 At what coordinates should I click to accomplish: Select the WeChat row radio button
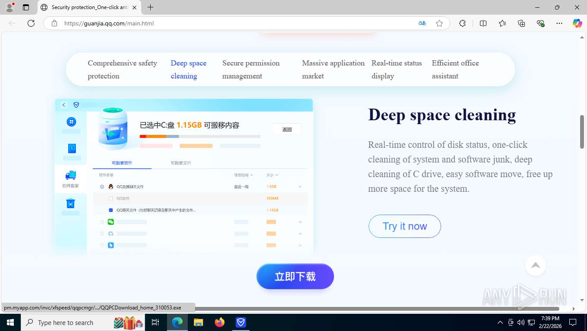pos(102,222)
